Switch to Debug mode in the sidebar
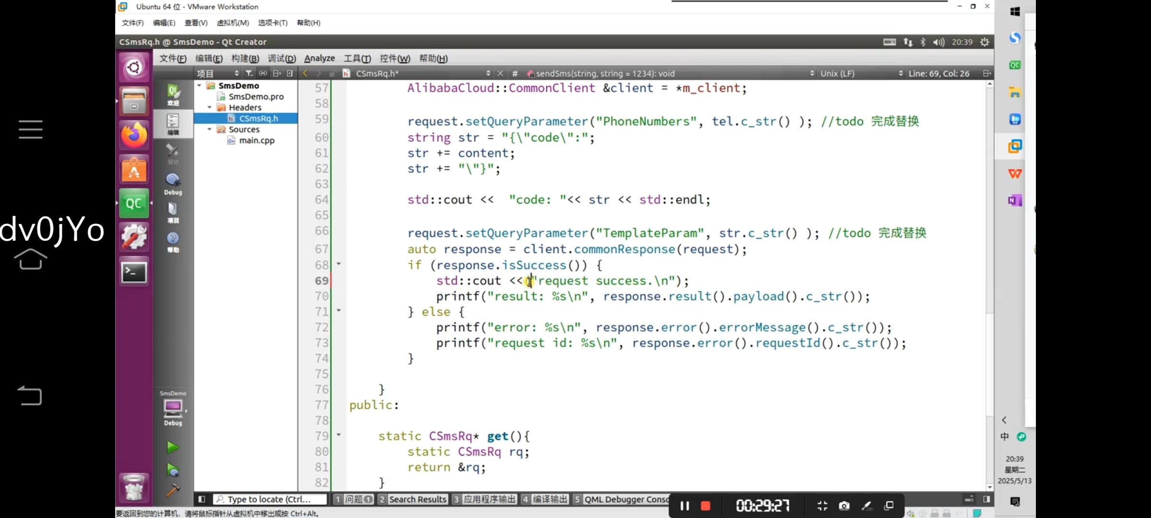1151x518 pixels. (173, 184)
